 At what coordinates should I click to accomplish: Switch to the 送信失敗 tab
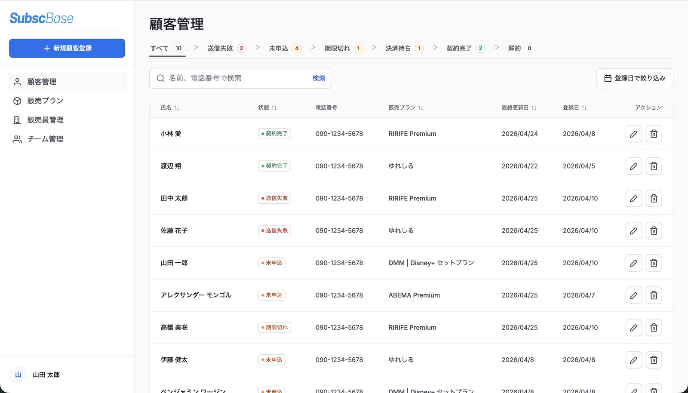click(227, 48)
